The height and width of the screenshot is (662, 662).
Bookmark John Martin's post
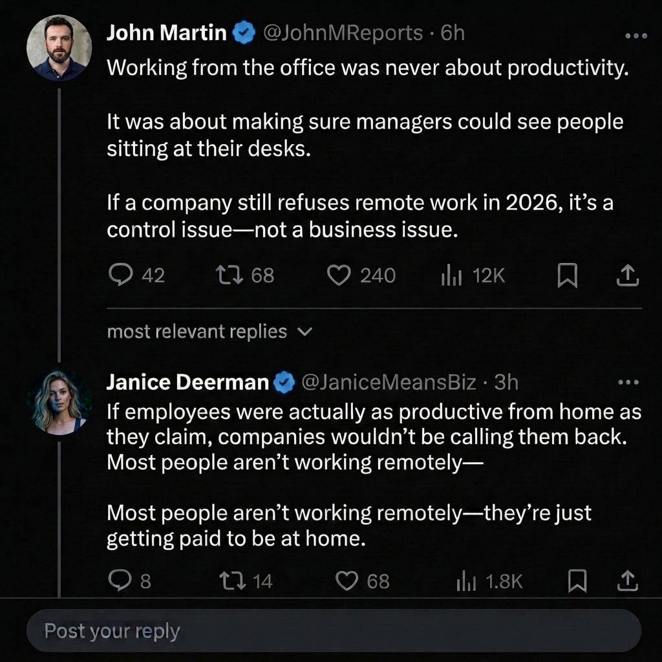568,275
